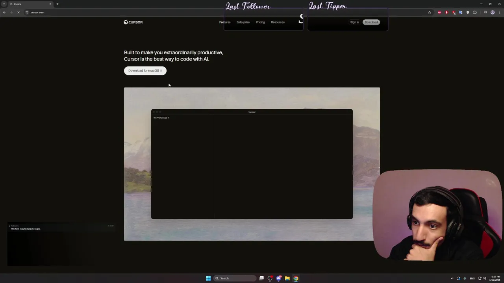
Task: Click the forward navigation arrow
Action: coord(11,12)
